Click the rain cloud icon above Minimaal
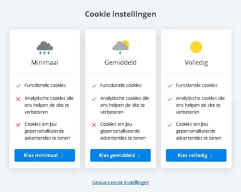 coord(45,48)
